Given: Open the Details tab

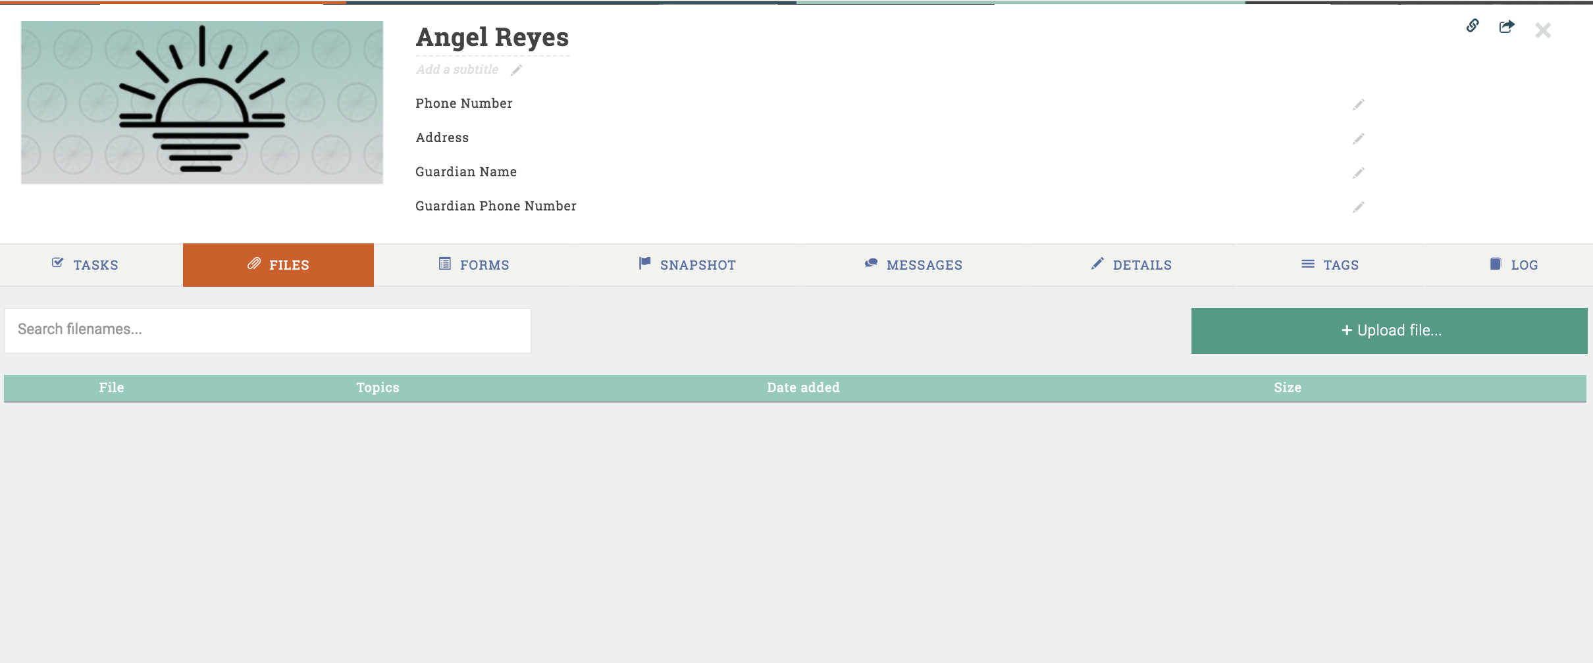Looking at the screenshot, I should coord(1132,265).
